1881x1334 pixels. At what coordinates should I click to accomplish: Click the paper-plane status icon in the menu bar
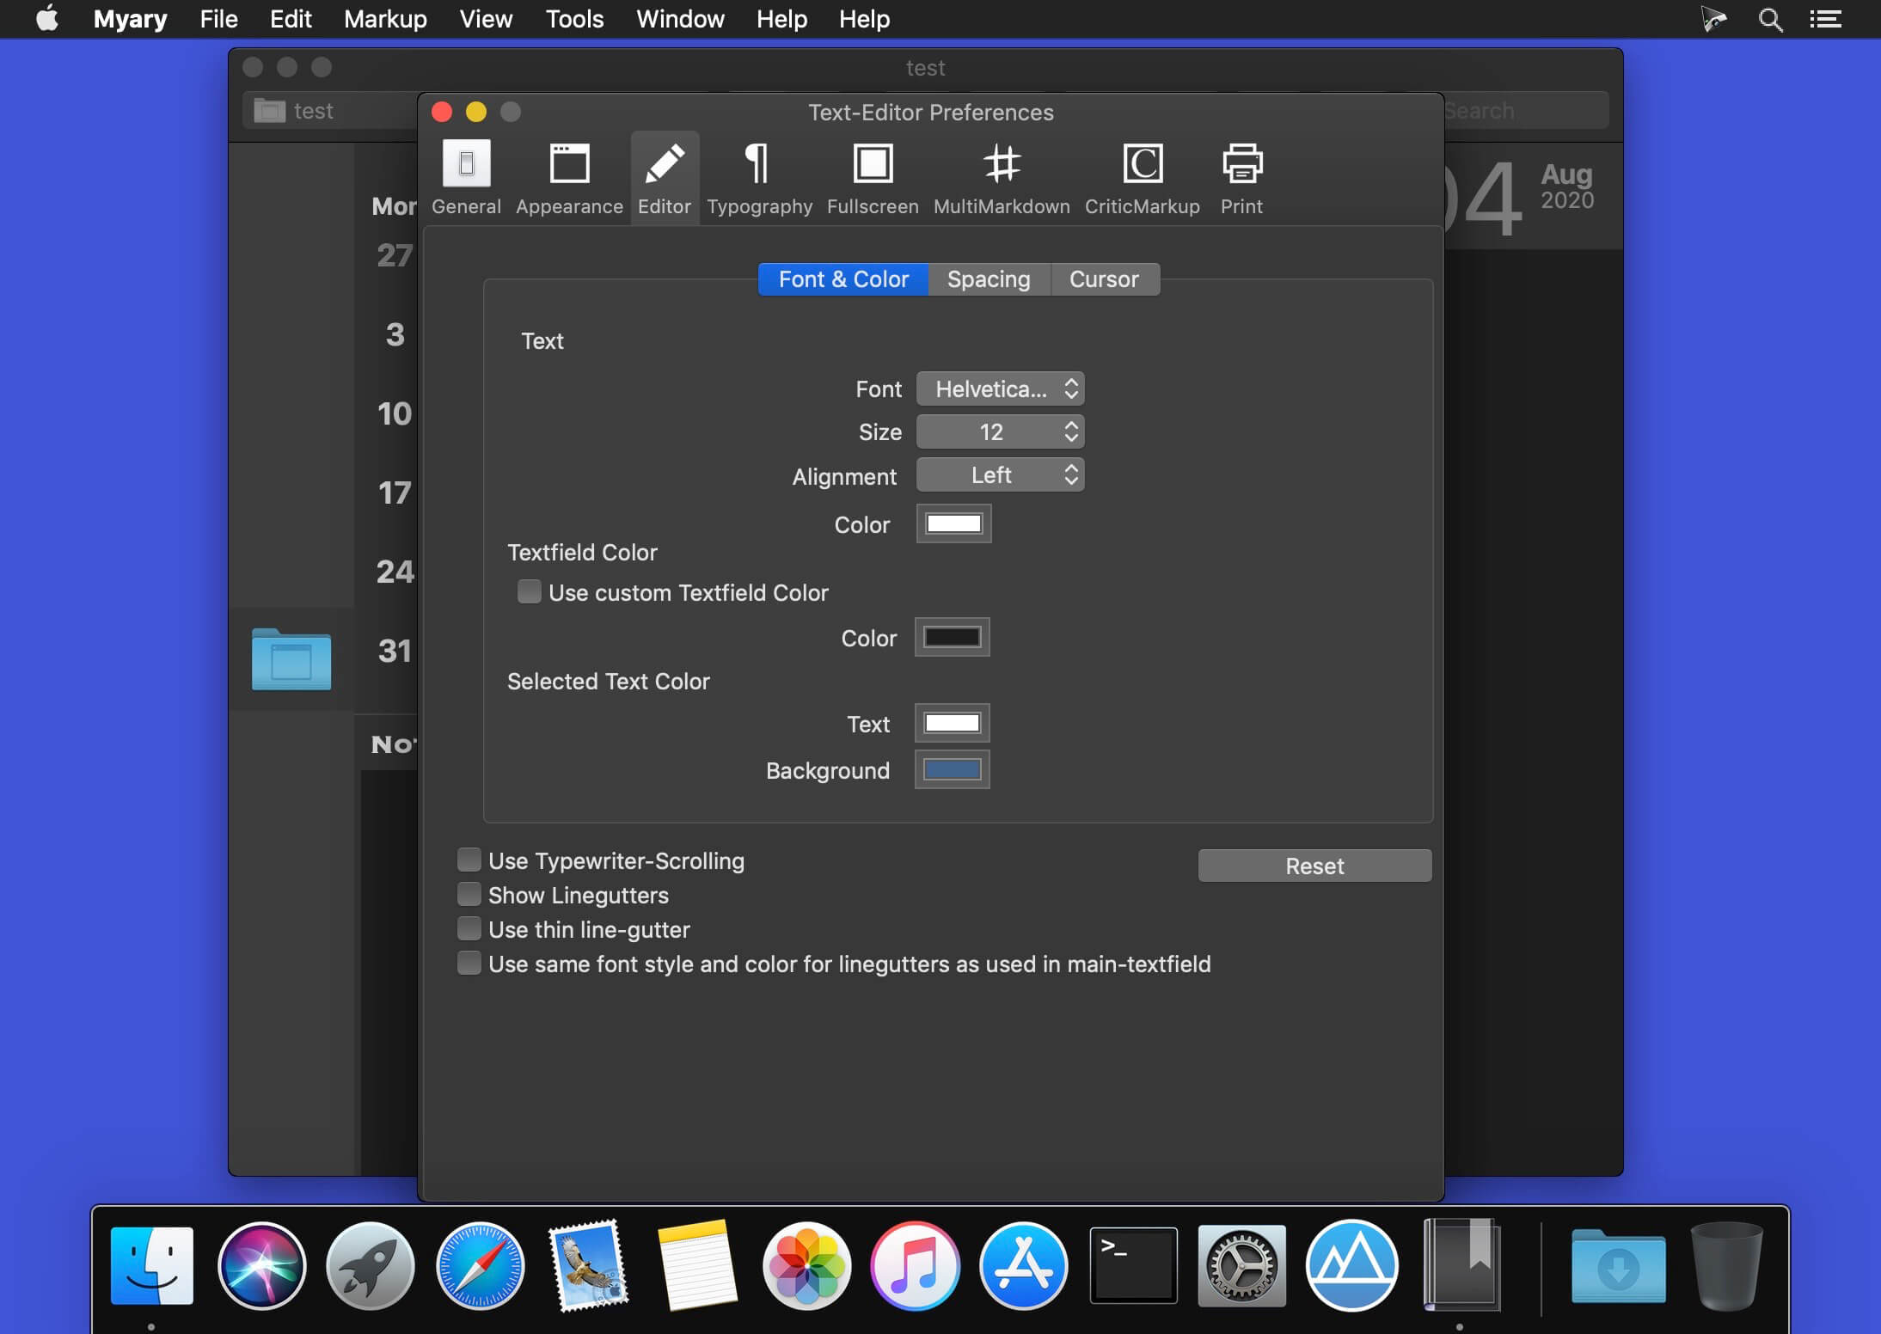click(x=1713, y=19)
